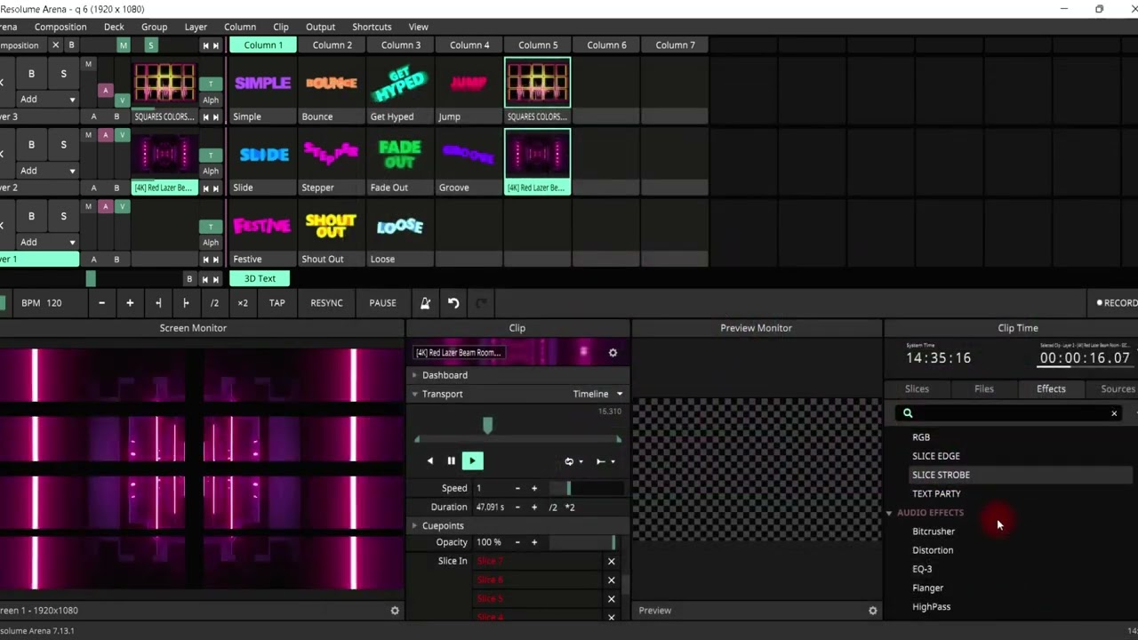1138x640 pixels.
Task: Remove Slice 6 with its X icon
Action: point(611,580)
